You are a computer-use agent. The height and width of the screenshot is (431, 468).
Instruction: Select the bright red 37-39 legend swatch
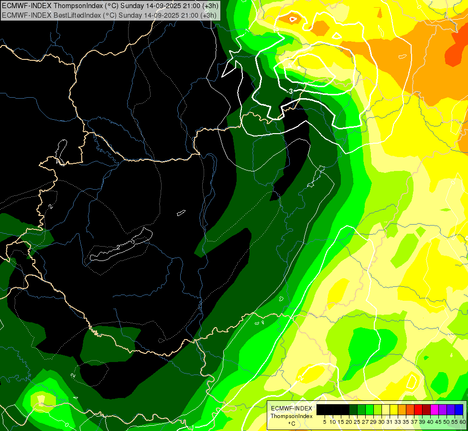click(418, 409)
